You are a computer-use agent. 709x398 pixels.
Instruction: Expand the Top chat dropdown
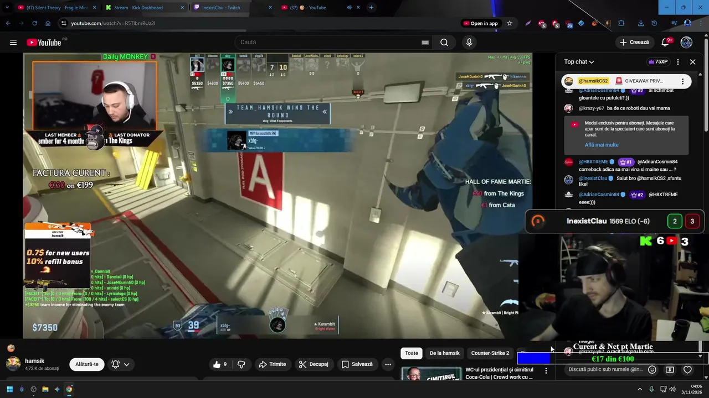(x=579, y=62)
